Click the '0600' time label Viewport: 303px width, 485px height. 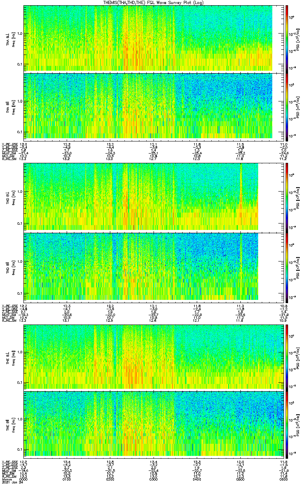[x=283, y=479]
